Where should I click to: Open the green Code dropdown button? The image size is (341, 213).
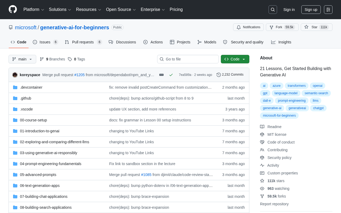pos(235,59)
